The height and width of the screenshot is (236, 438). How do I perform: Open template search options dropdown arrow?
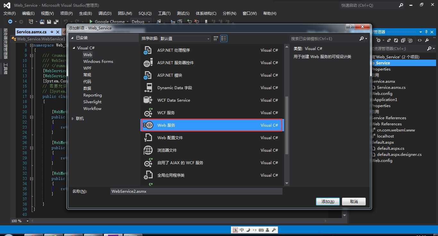pyautogui.click(x=366, y=38)
